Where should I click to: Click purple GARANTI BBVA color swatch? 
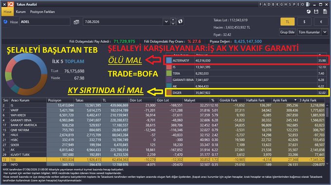[169, 80]
